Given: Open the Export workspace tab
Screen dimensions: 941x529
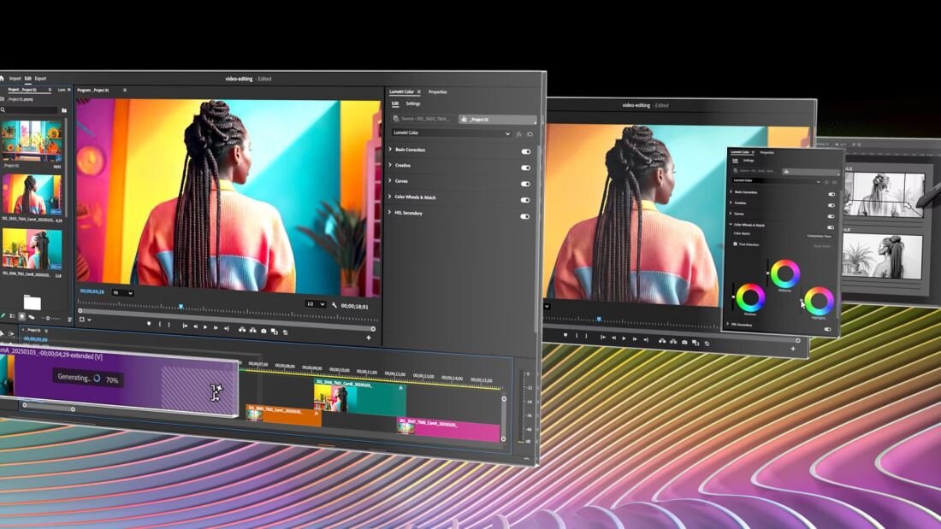Looking at the screenshot, I should pos(40,78).
